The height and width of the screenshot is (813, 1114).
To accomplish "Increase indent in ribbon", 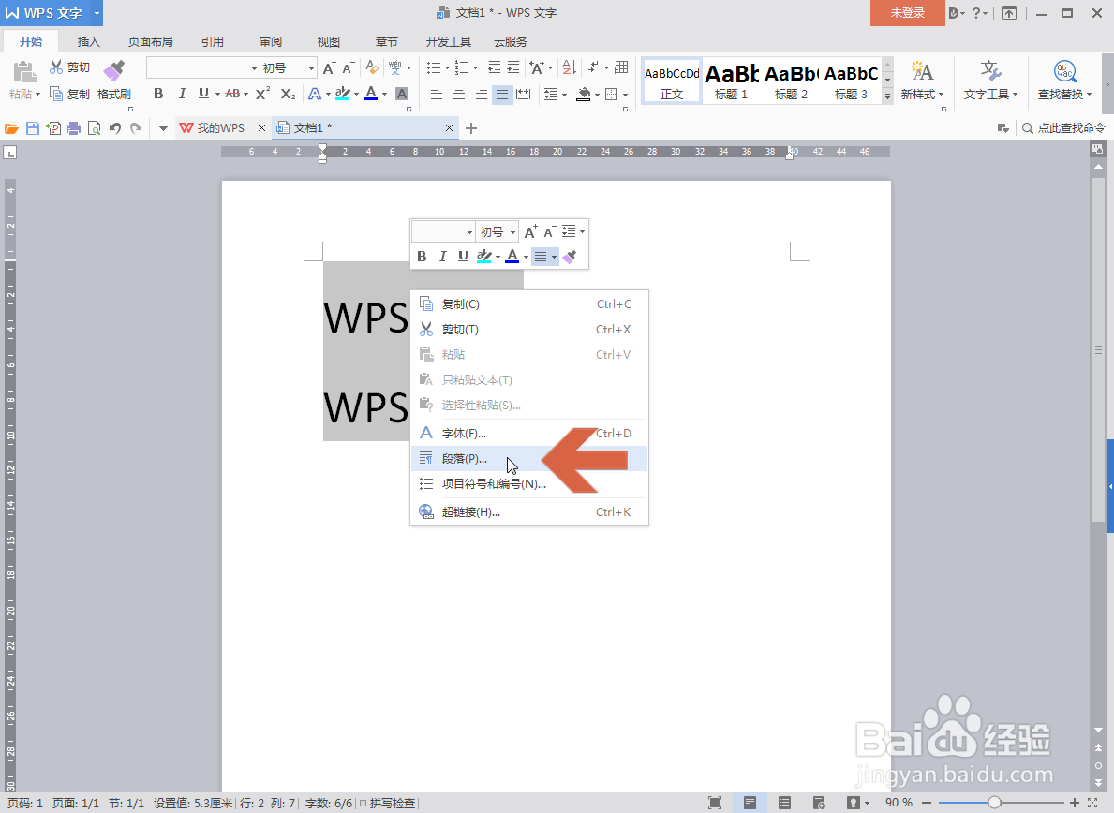I will 512,67.
